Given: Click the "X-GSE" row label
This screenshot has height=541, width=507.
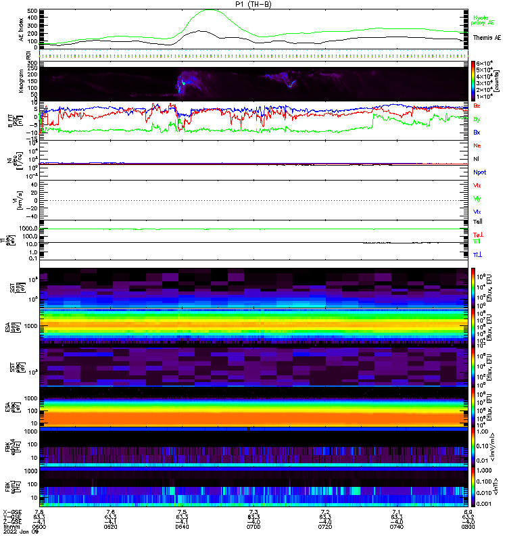Looking at the screenshot, I should pos(12,512).
